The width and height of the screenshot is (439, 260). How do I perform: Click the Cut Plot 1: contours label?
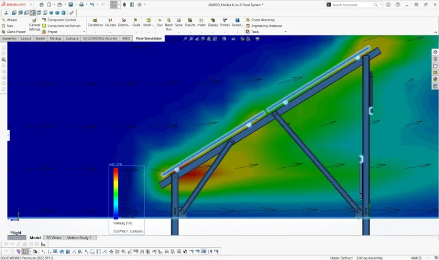click(x=128, y=231)
